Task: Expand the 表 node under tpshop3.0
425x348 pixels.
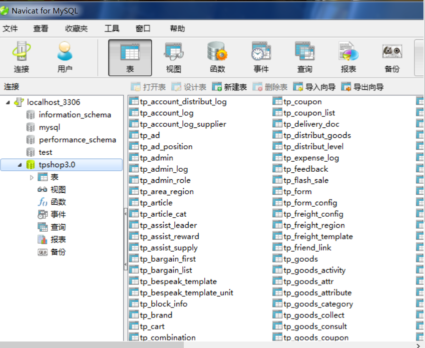Action: tap(31, 178)
